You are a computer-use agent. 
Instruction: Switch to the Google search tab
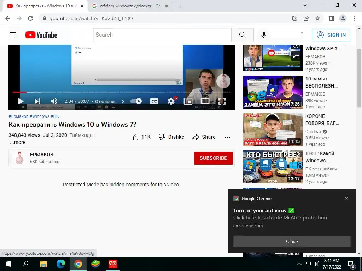tap(129, 6)
